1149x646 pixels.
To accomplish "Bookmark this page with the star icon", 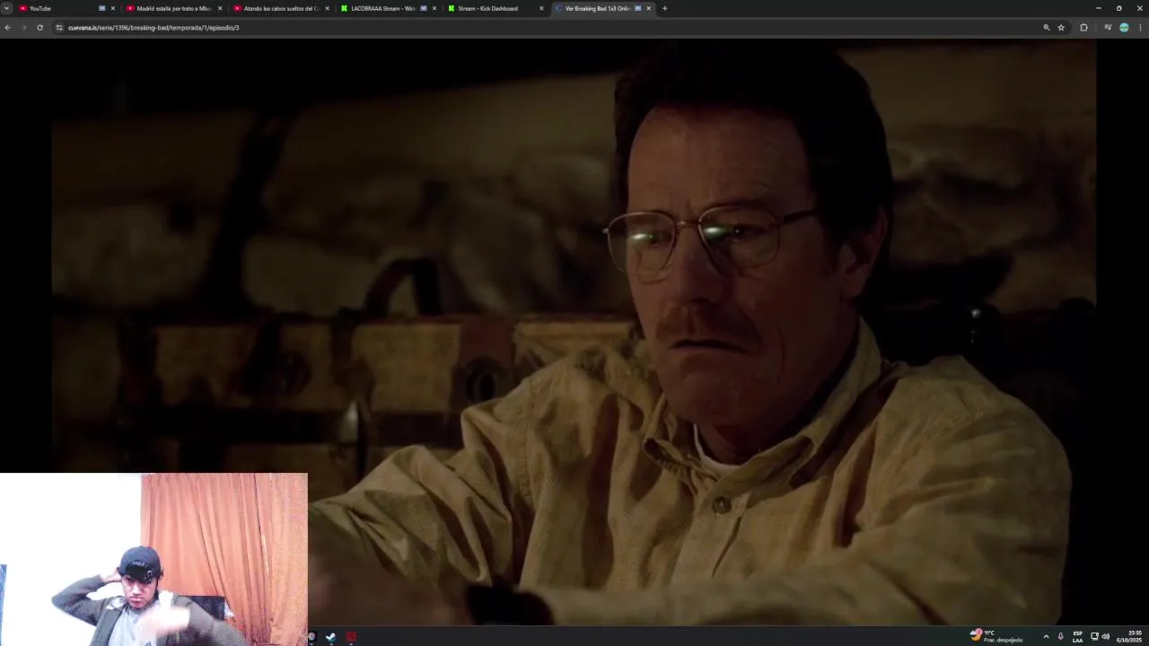I will 1061,28.
